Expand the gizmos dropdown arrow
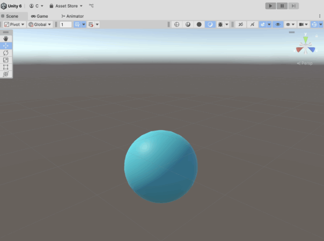 coord(321,24)
